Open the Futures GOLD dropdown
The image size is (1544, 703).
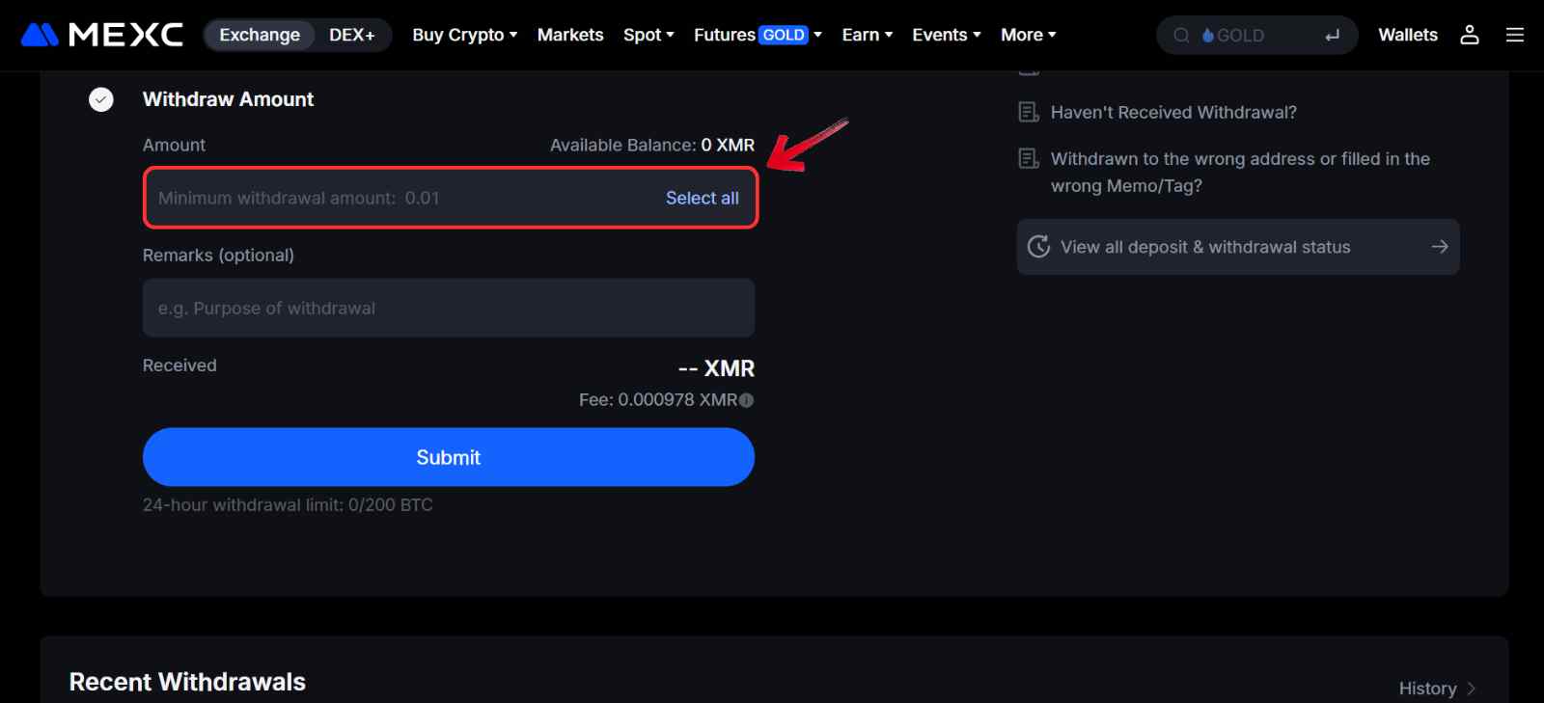click(x=756, y=35)
